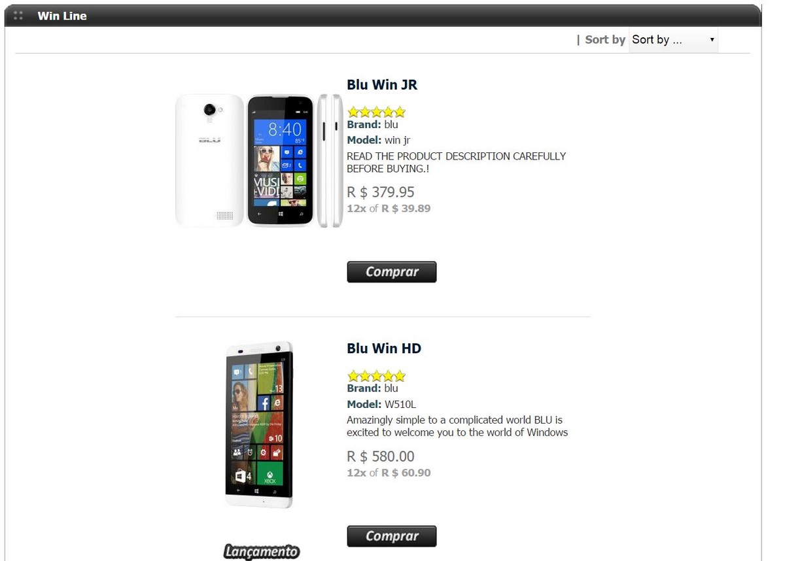The image size is (785, 561).
Task: Click the Win JR product description text
Action: tap(456, 162)
